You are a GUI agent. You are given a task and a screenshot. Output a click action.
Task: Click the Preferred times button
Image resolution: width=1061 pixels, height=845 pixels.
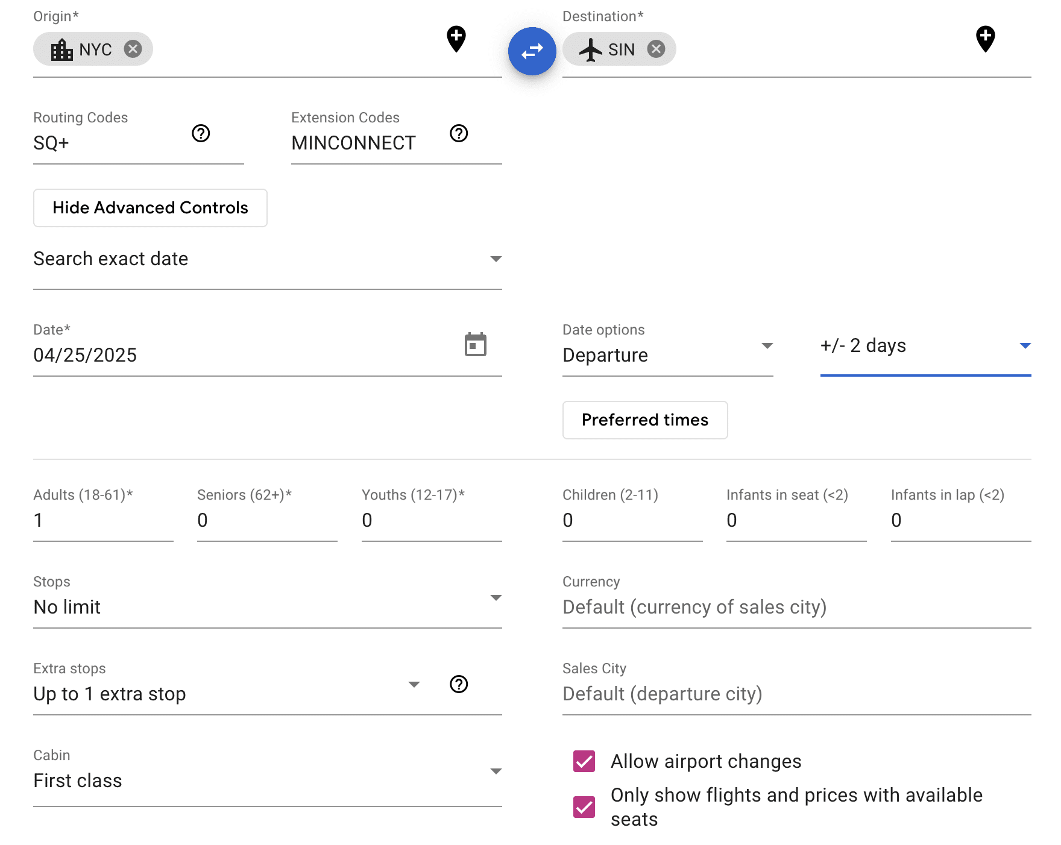644,420
